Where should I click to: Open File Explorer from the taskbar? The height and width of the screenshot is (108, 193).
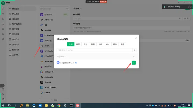tap(28, 105)
